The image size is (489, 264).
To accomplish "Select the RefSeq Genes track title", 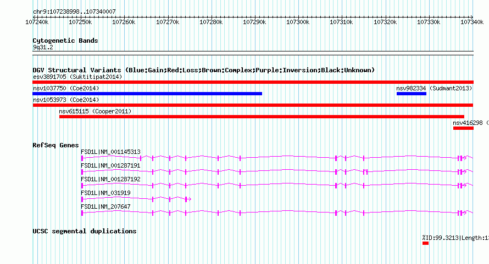I will click(x=55, y=145).
